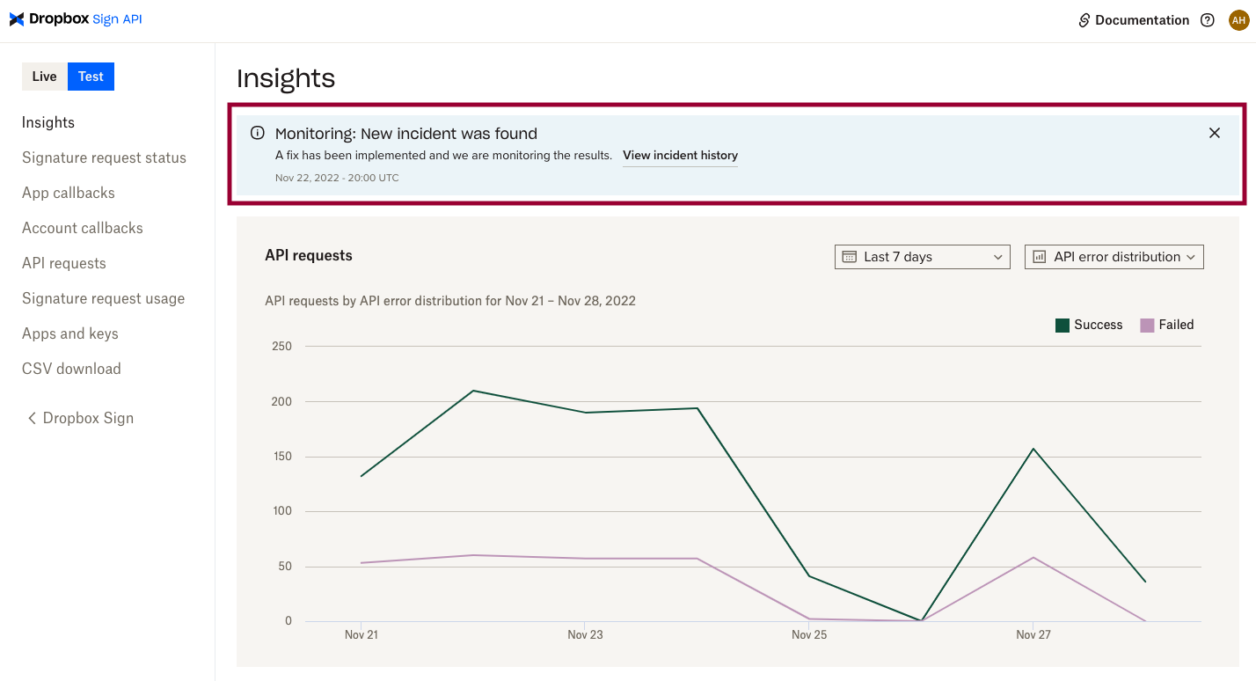Select Signature request status in the sidebar
Image resolution: width=1256 pixels, height=681 pixels.
(104, 157)
